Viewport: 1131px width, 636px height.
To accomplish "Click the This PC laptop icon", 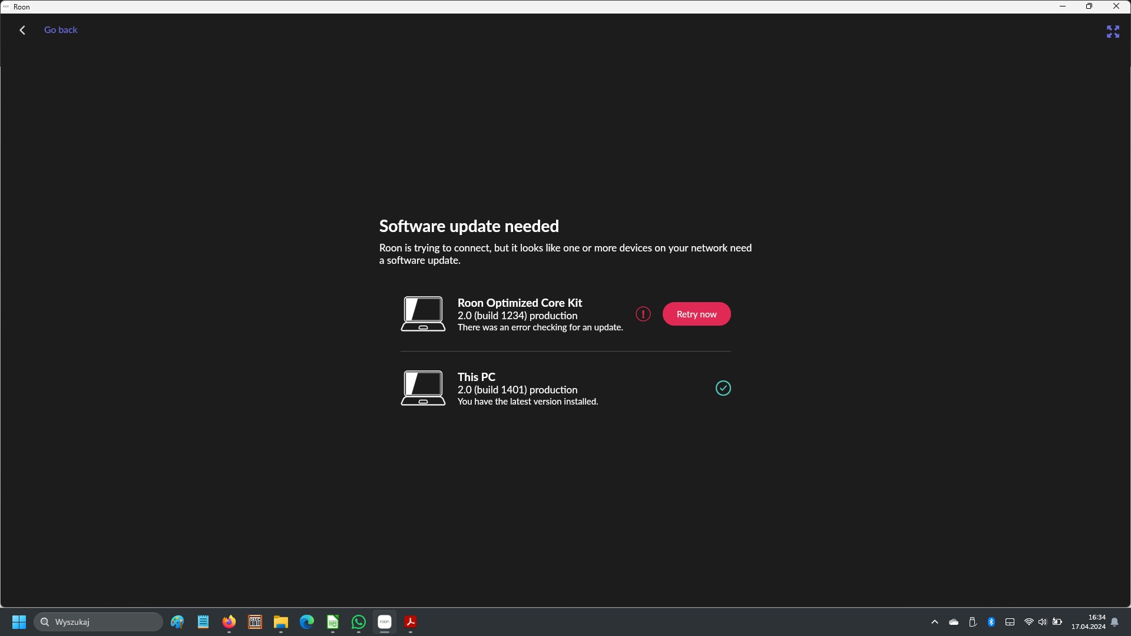I will click(x=423, y=388).
